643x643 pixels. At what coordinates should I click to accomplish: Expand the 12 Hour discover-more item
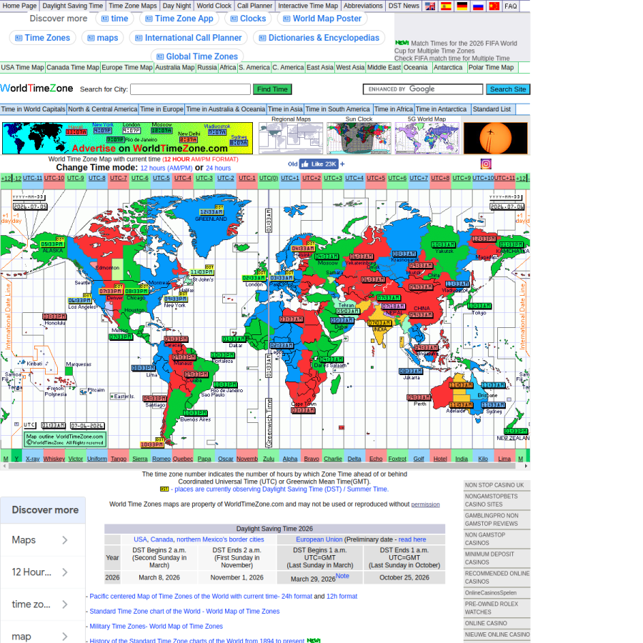[x=43, y=572]
